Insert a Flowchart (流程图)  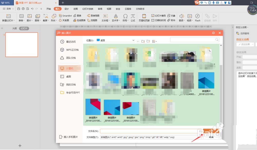(x=92, y=20)
